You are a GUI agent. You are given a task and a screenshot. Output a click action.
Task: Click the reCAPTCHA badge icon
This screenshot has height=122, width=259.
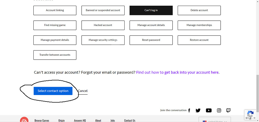coord(250,114)
